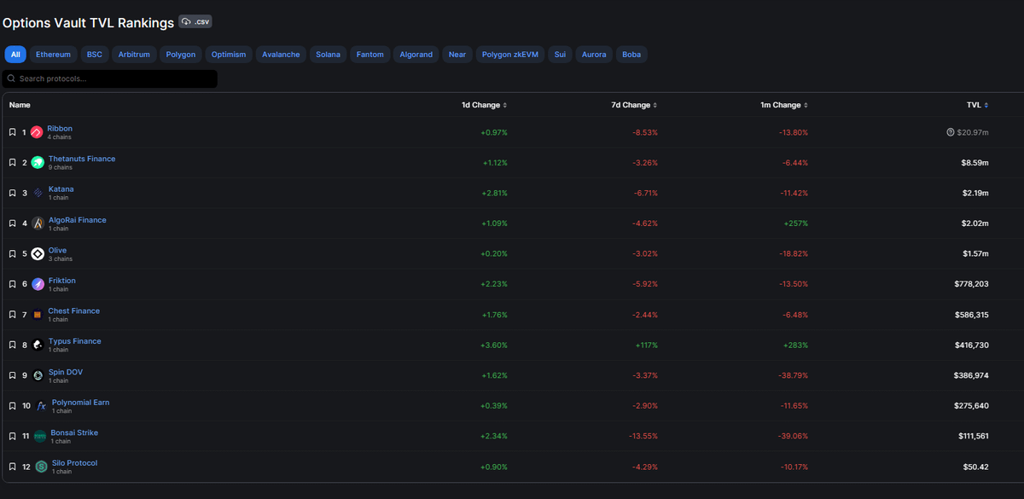
Task: Filter by Ethereum chain tab
Action: click(54, 55)
